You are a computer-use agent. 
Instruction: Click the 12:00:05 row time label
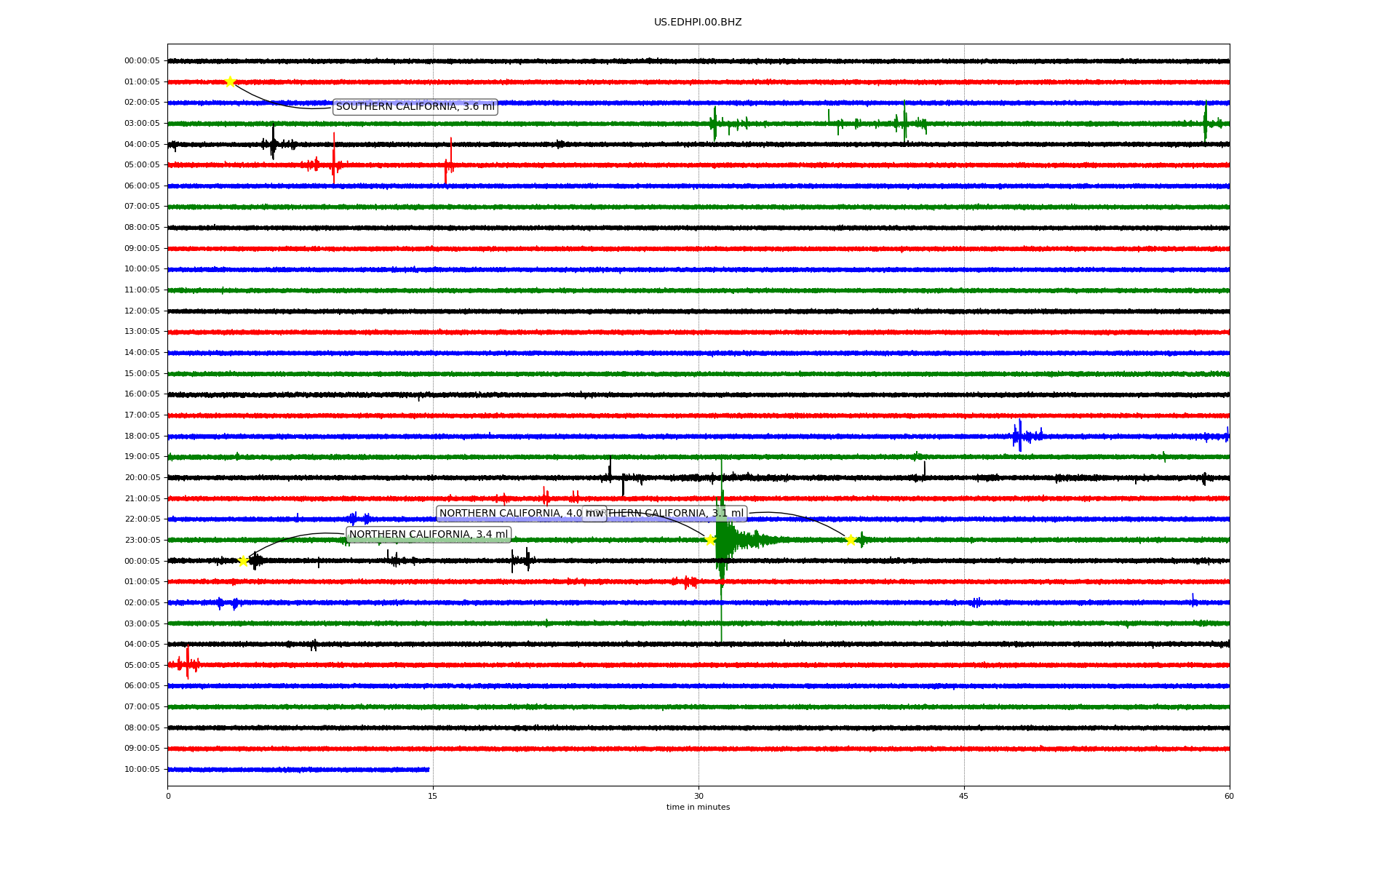(x=142, y=311)
